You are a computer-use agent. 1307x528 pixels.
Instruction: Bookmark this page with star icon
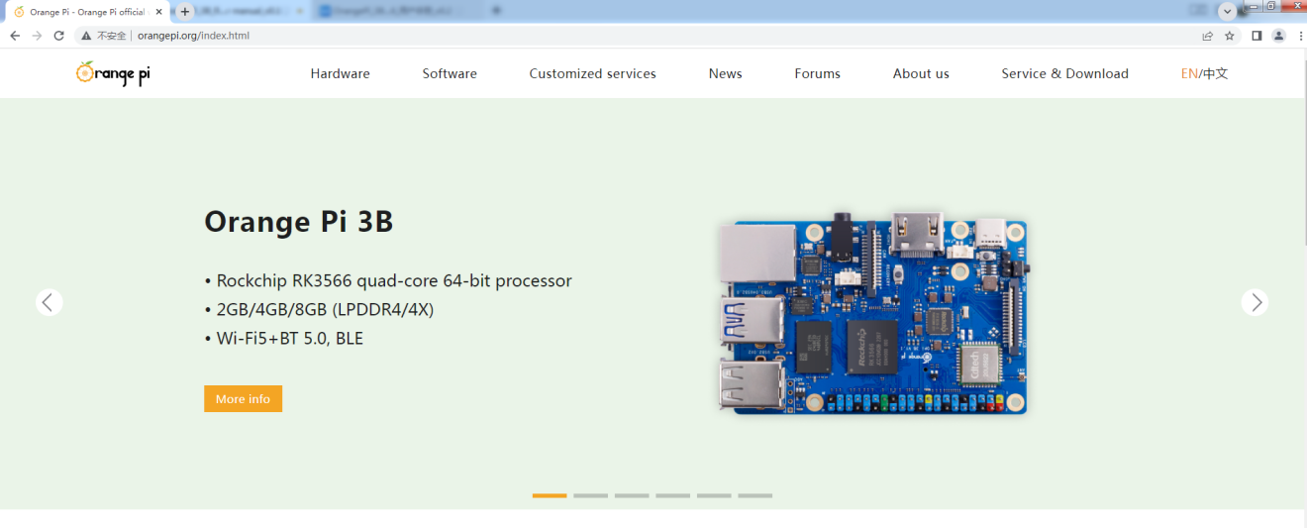(1230, 36)
